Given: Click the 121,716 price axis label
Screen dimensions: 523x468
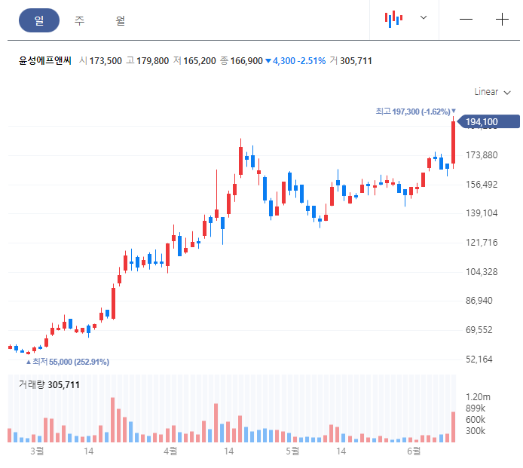Looking at the screenshot, I should click(482, 243).
